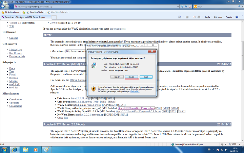
Task: Open Windows Media Player from taskbar
Action: point(36,150)
